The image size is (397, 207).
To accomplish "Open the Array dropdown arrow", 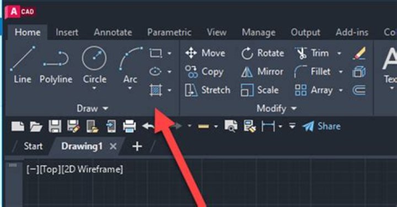I will [341, 90].
